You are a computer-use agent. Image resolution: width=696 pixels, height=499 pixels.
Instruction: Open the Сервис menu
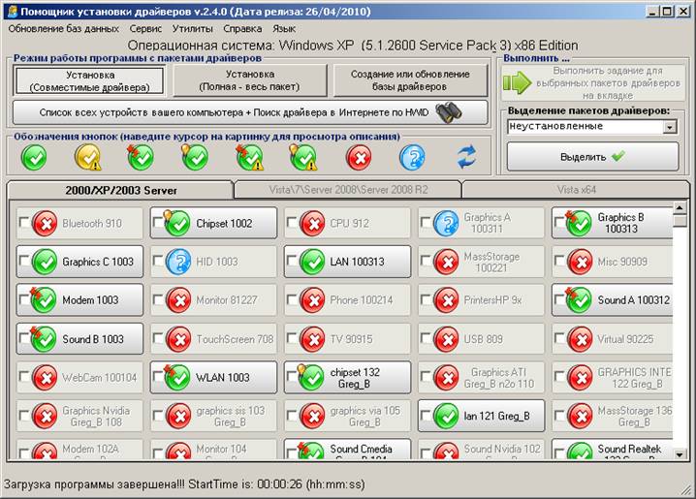pyautogui.click(x=145, y=29)
